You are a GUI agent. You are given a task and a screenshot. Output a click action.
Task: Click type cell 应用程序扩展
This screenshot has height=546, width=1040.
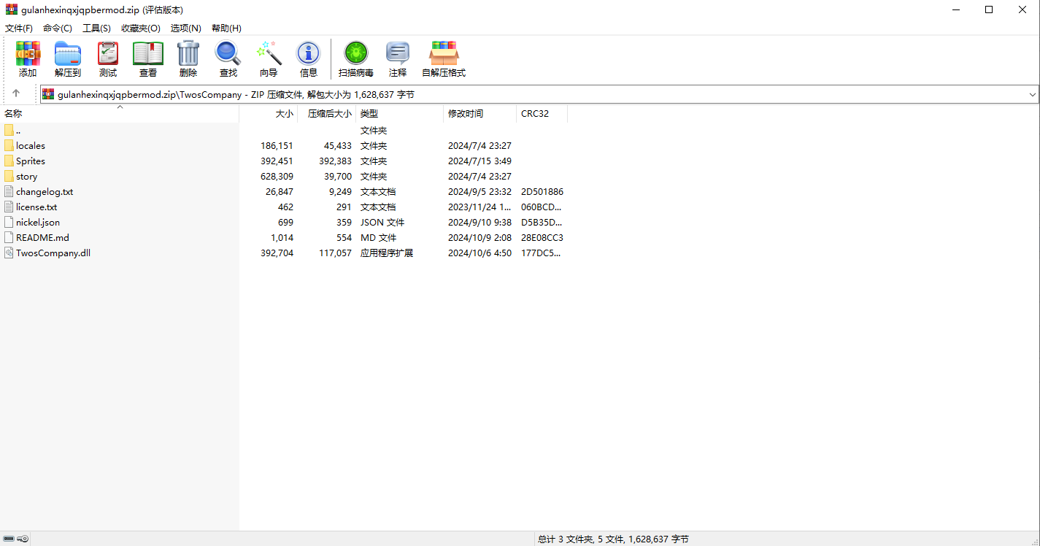387,253
